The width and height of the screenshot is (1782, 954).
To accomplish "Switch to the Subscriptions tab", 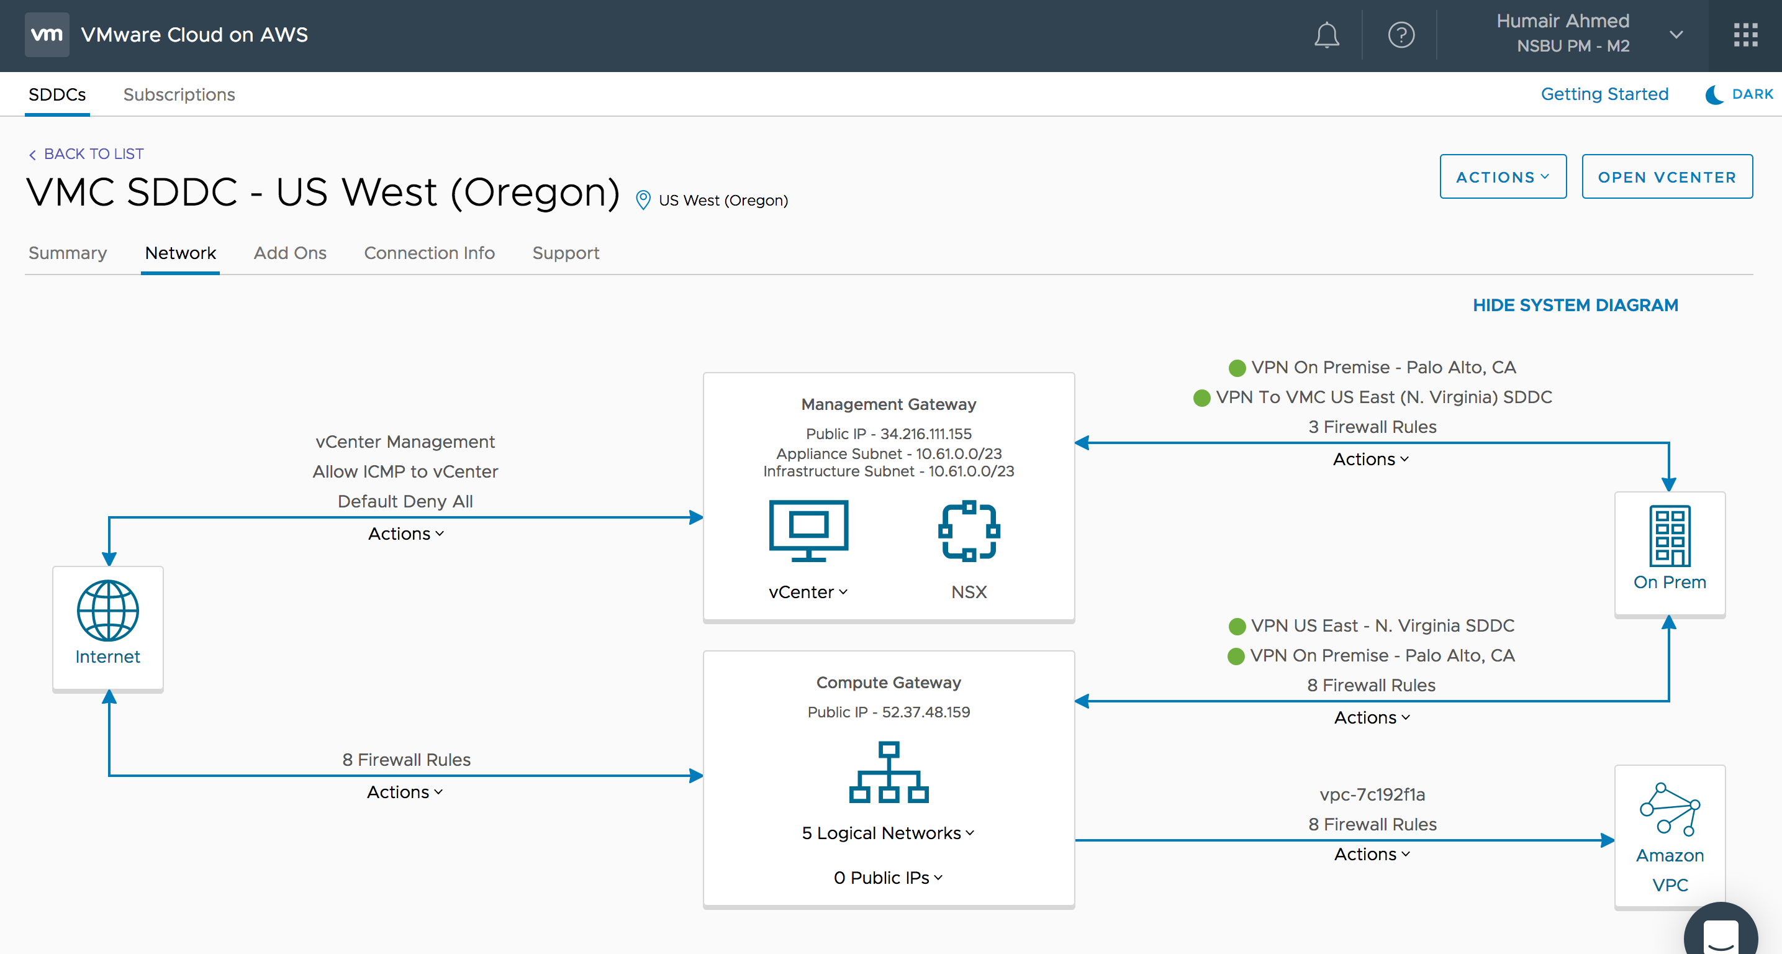I will 179,95.
